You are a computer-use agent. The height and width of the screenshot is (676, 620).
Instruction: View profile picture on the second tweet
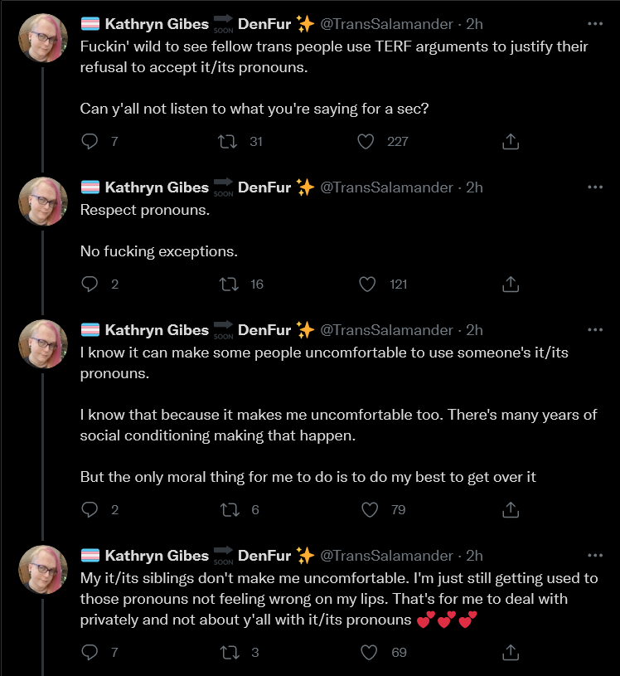(x=43, y=202)
